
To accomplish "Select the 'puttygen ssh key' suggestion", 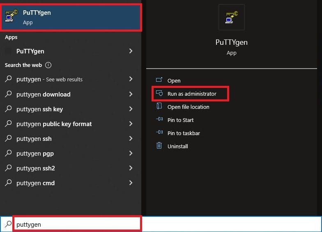I will point(71,109).
